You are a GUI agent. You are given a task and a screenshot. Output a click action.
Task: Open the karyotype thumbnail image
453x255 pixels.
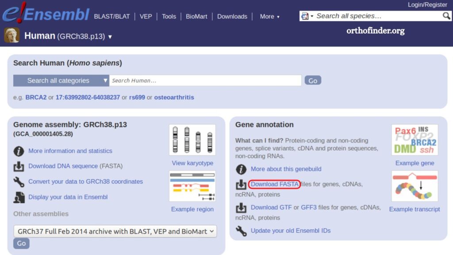[192, 140]
